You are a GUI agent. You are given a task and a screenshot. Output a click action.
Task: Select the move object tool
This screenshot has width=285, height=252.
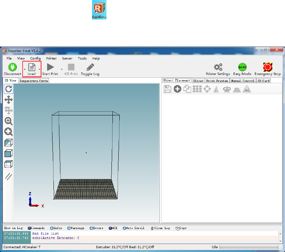tap(9, 110)
